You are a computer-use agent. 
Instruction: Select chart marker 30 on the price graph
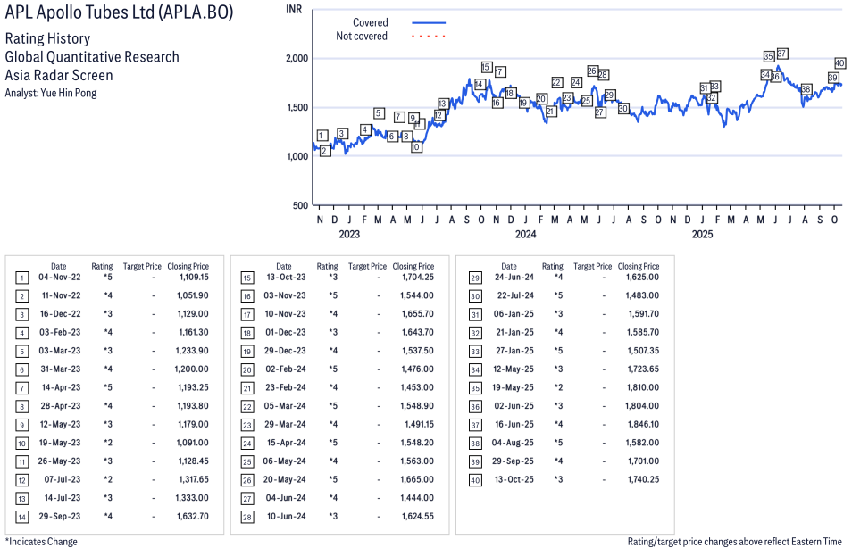click(623, 108)
